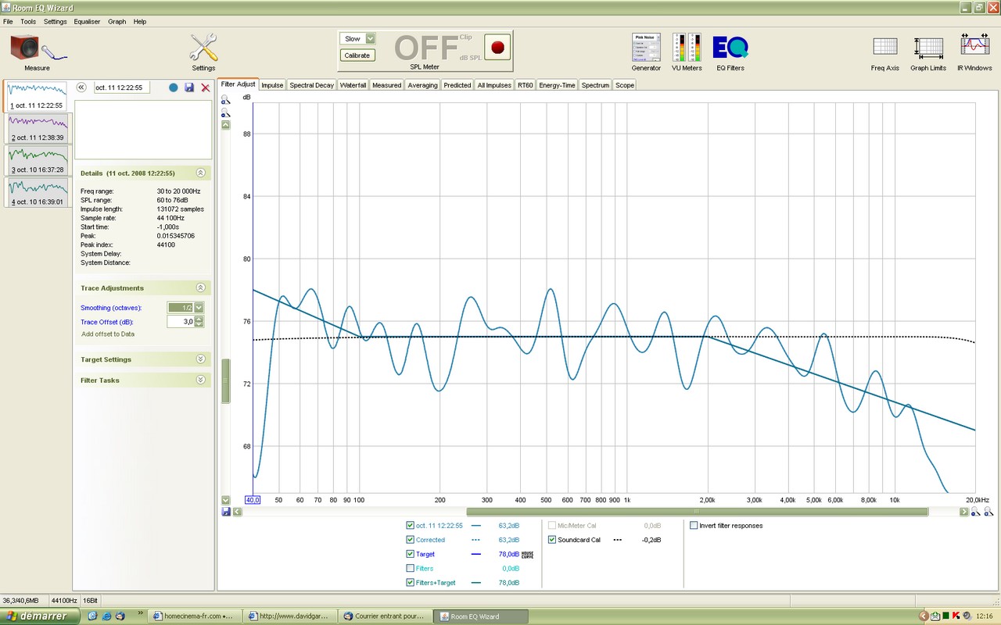This screenshot has width=1001, height=625.
Task: Click the Mic/Meter Cal checkbox
Action: pos(552,526)
